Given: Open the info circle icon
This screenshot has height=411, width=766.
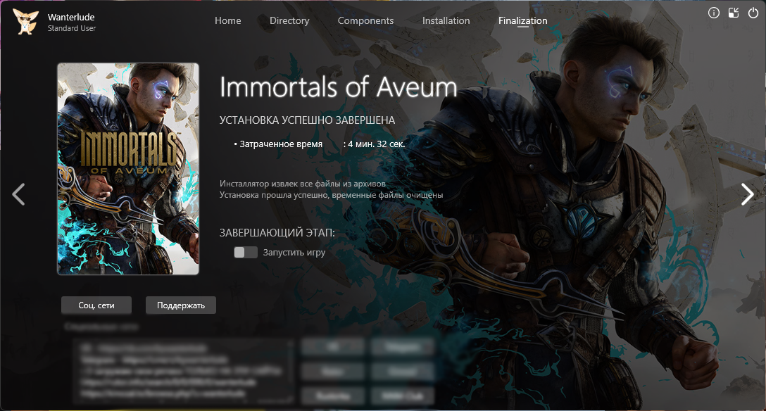Looking at the screenshot, I should 714,13.
